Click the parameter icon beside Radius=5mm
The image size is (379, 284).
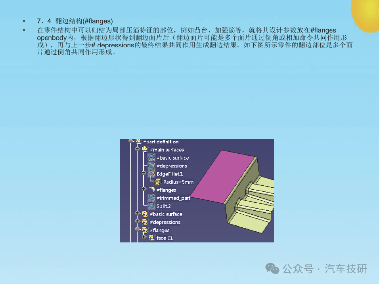[x=158, y=182]
